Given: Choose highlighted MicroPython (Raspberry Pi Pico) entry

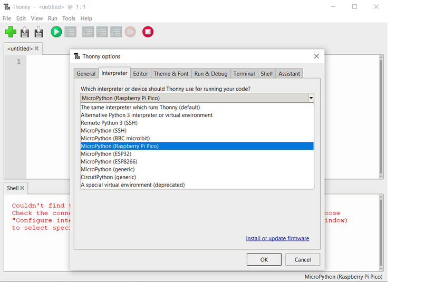Looking at the screenshot, I should [197, 146].
